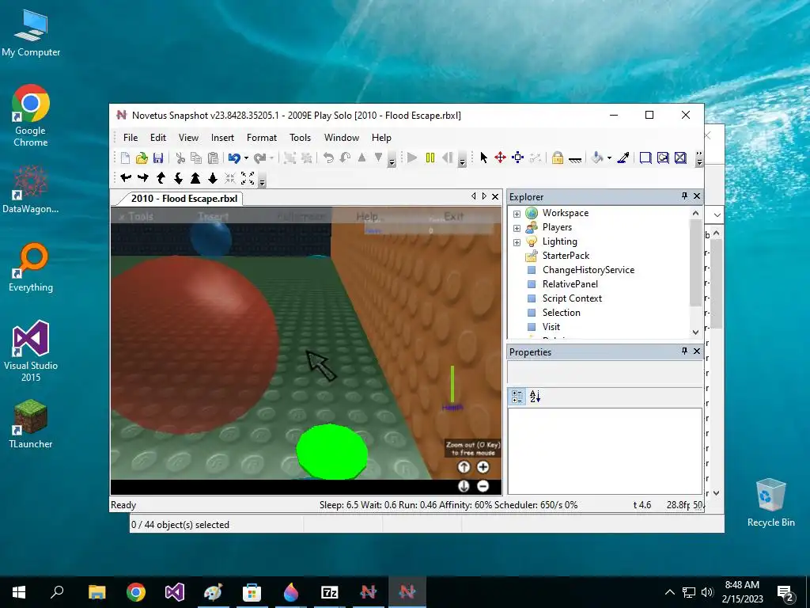Click the in-game camera tilt down circle

pos(464,486)
